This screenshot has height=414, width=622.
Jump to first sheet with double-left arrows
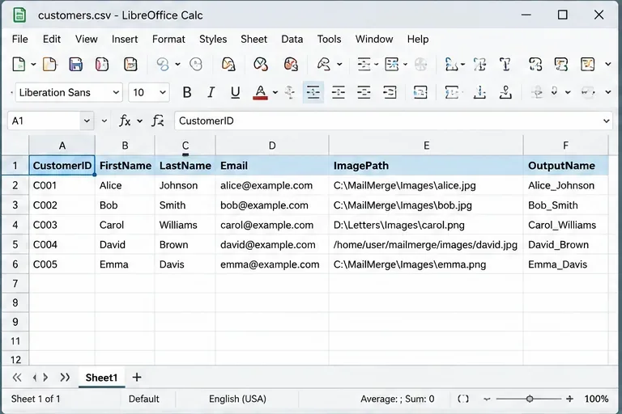tap(17, 378)
